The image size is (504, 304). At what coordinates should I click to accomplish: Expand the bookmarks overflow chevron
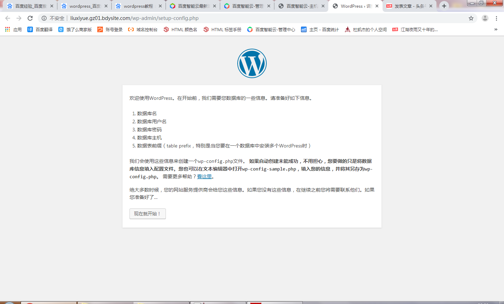[496, 30]
